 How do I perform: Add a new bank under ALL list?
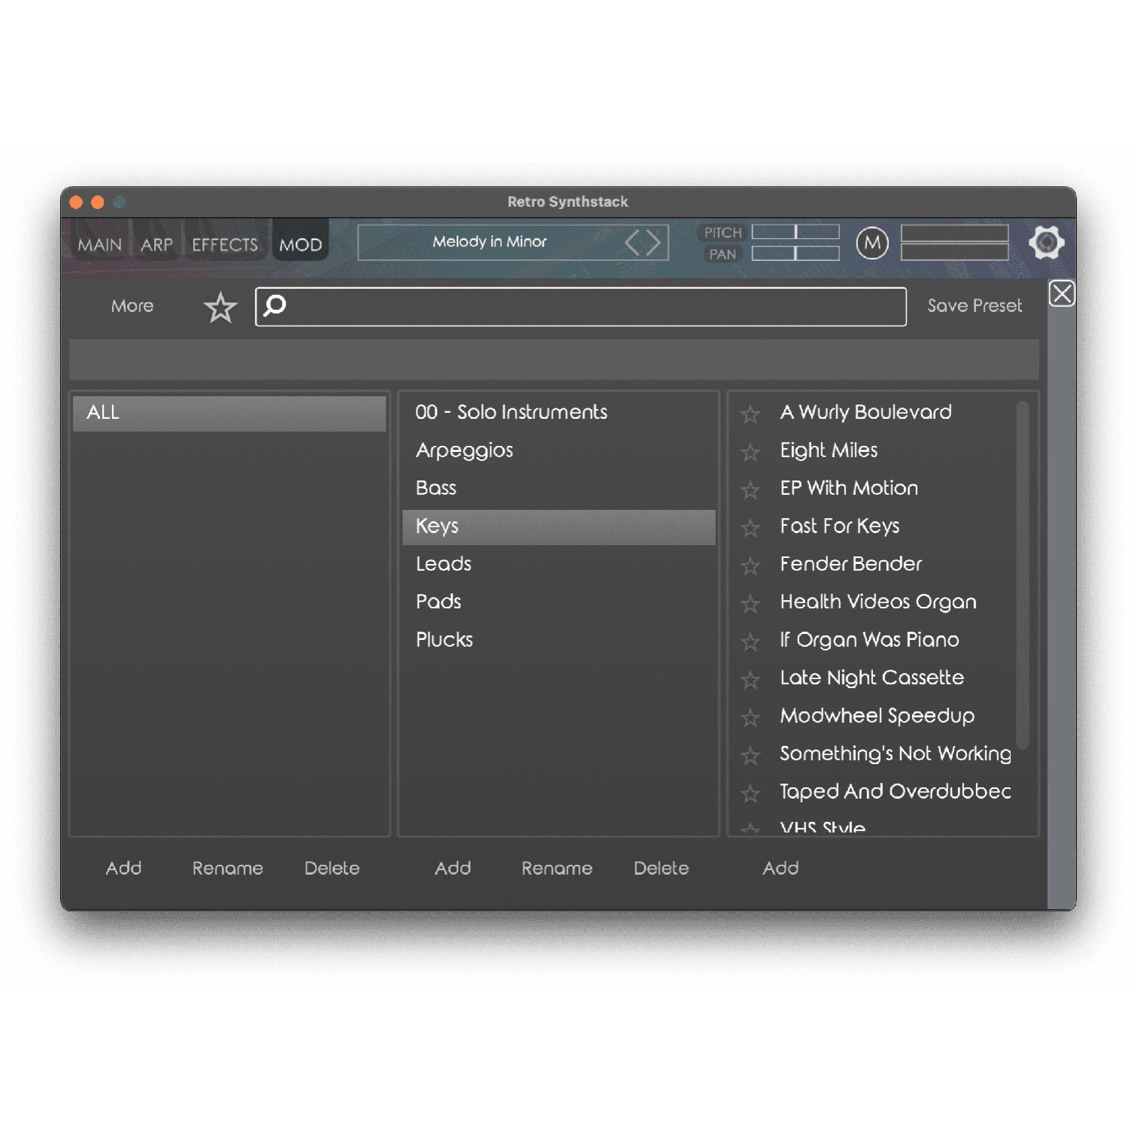(x=123, y=868)
